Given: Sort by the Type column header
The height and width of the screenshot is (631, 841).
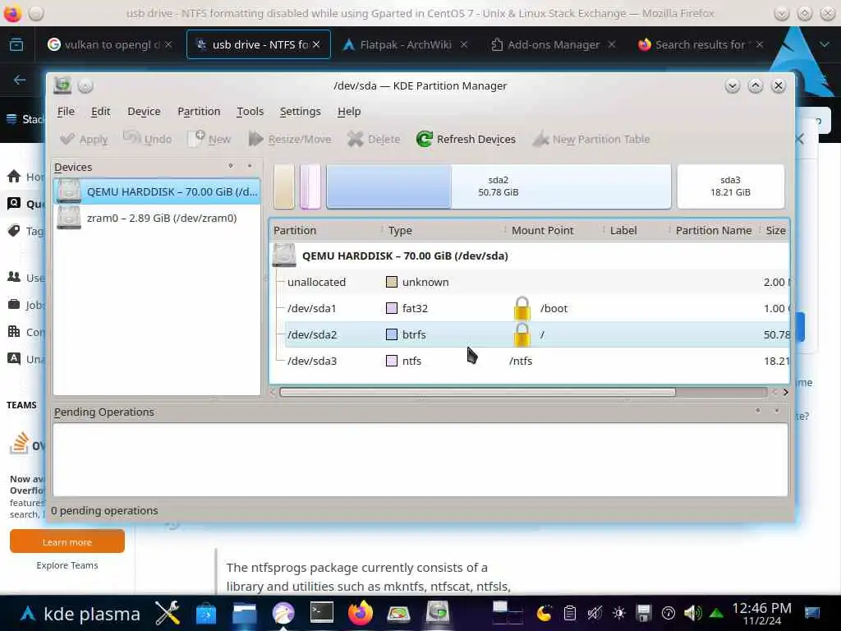Looking at the screenshot, I should (x=443, y=230).
